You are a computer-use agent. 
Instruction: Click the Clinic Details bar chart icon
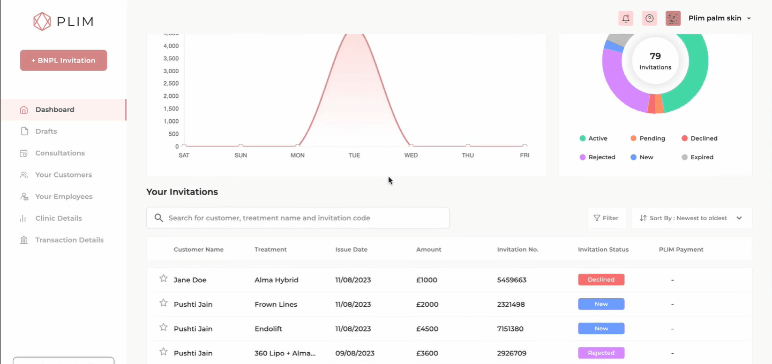pos(23,219)
